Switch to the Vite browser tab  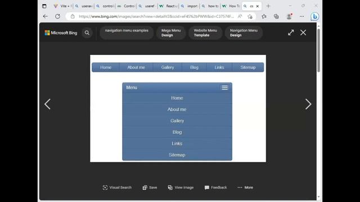pos(62,6)
